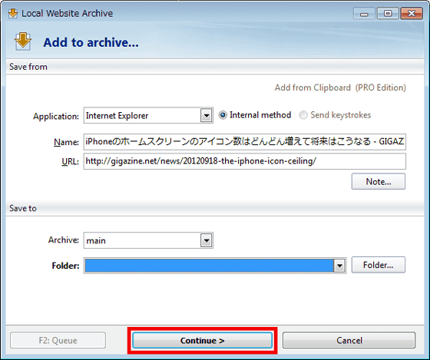Click the Save to section header
Screen dimensions: 430x360
[x=215, y=208]
